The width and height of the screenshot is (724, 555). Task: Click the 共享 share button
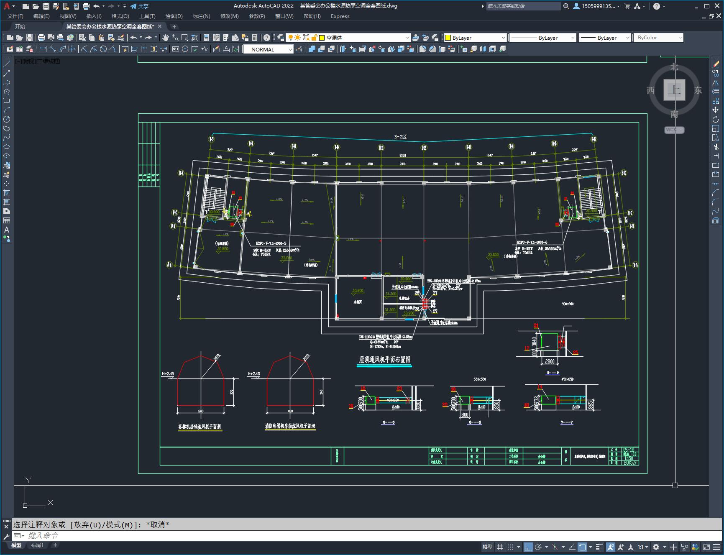pyautogui.click(x=139, y=6)
